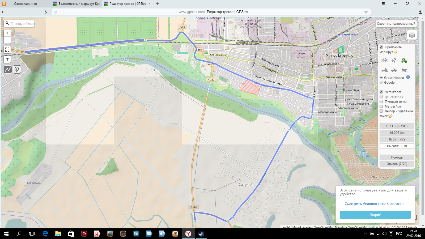Open the map layers selector
Screen dimensions: 425x239
412,35
